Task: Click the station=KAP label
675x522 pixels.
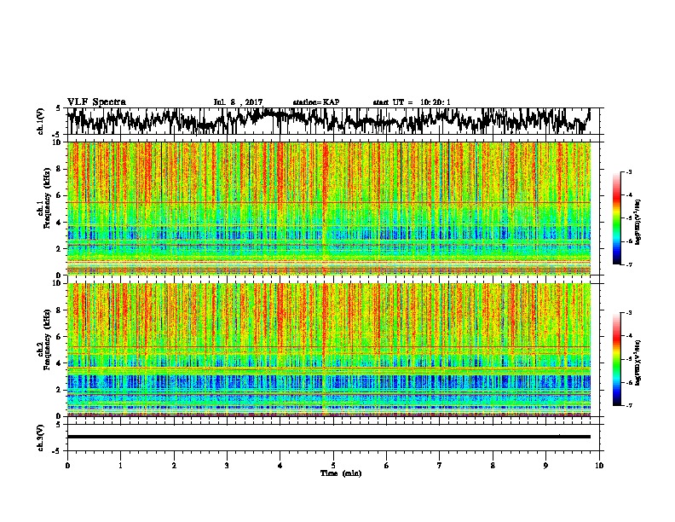Action: click(x=316, y=102)
